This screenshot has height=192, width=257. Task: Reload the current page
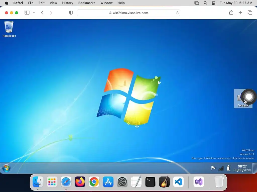click(x=177, y=13)
